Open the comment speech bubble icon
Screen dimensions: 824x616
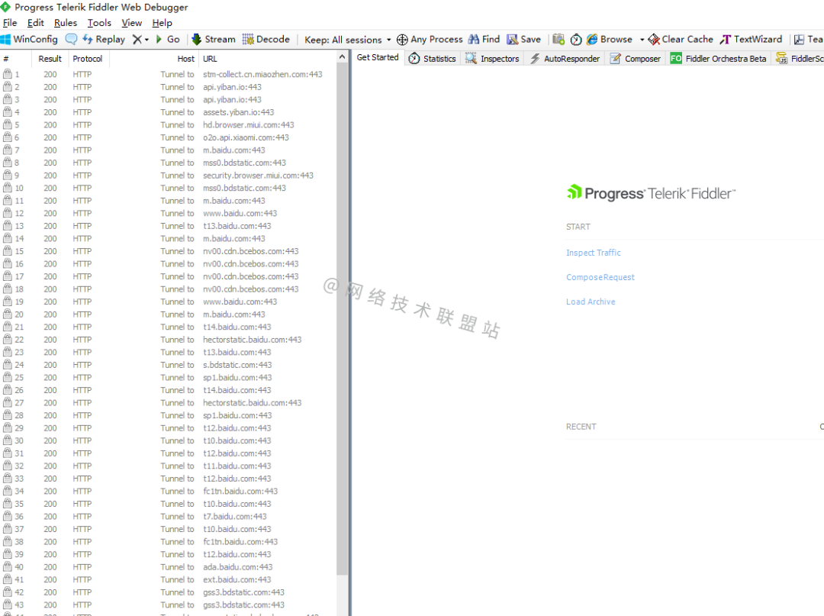tap(72, 40)
